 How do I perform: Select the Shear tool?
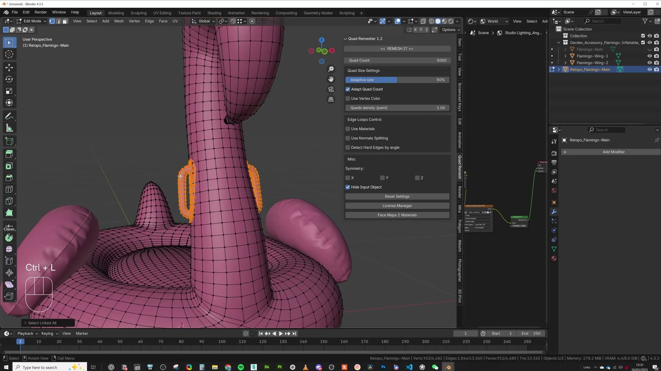(x=9, y=284)
